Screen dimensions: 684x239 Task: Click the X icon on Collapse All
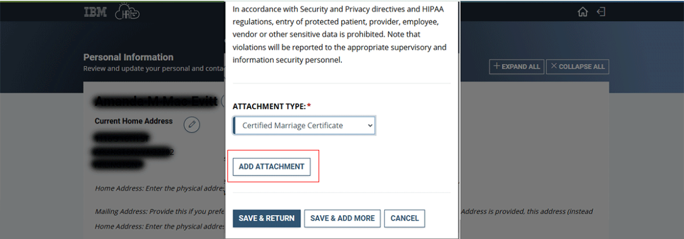[x=554, y=66]
